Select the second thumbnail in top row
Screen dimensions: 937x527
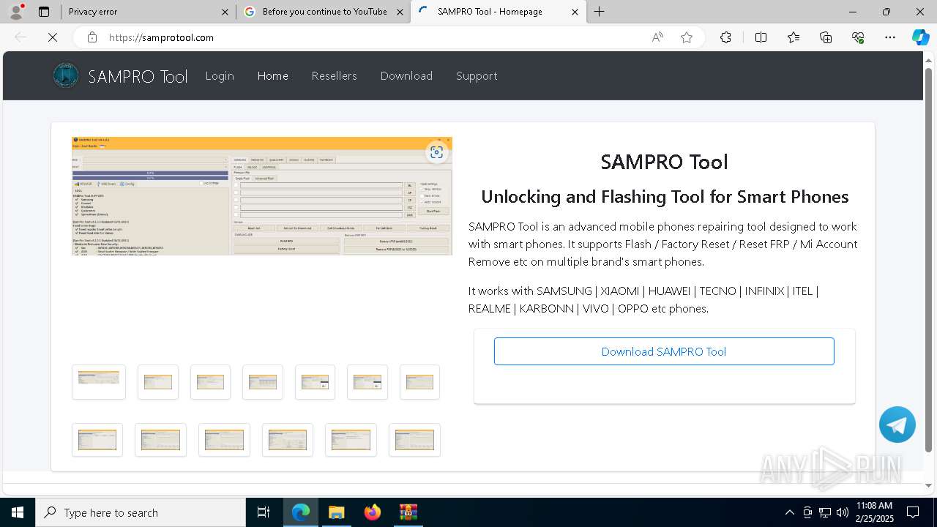[158, 382]
